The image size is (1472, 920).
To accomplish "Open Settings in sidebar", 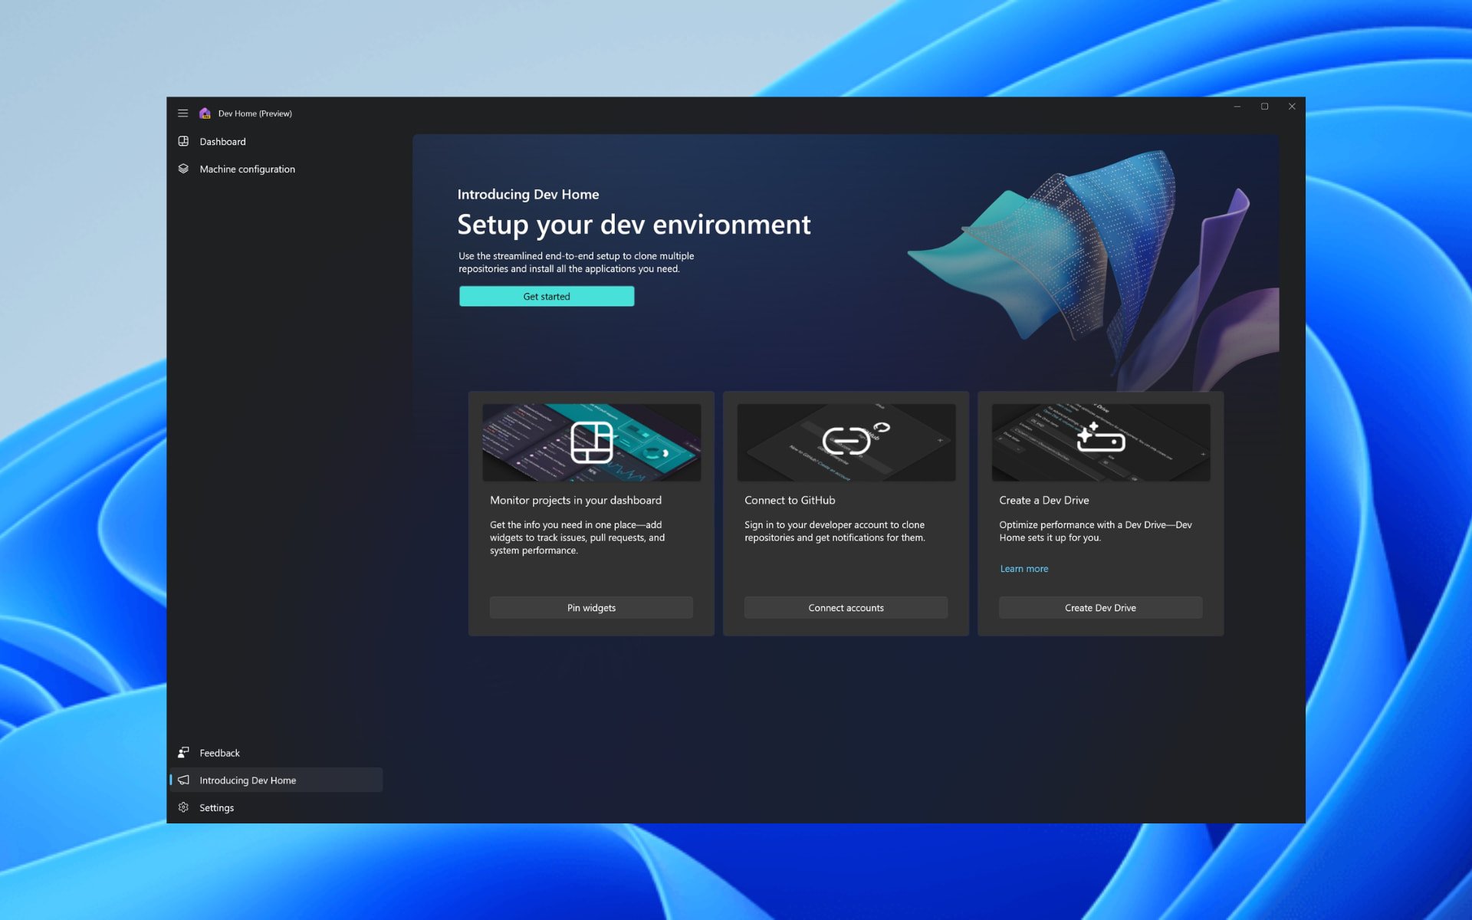I will coord(276,807).
